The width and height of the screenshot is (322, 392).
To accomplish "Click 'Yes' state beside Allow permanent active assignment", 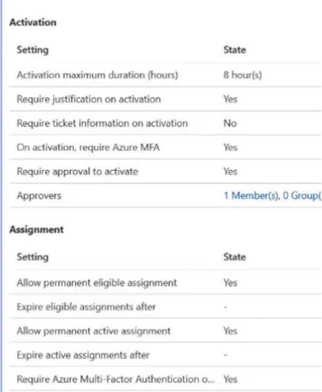I will click(230, 331).
